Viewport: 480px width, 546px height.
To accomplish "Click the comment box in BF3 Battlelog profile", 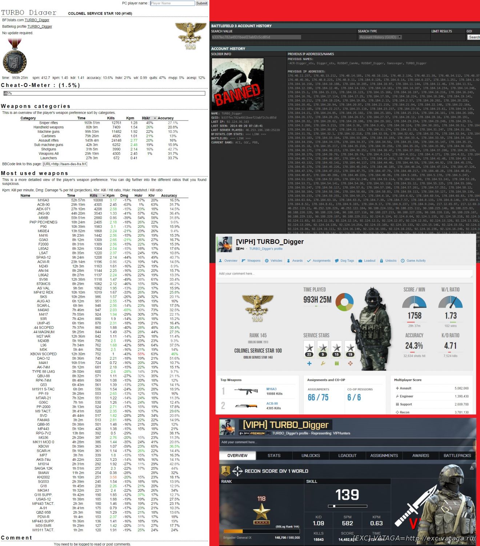I will point(344,274).
